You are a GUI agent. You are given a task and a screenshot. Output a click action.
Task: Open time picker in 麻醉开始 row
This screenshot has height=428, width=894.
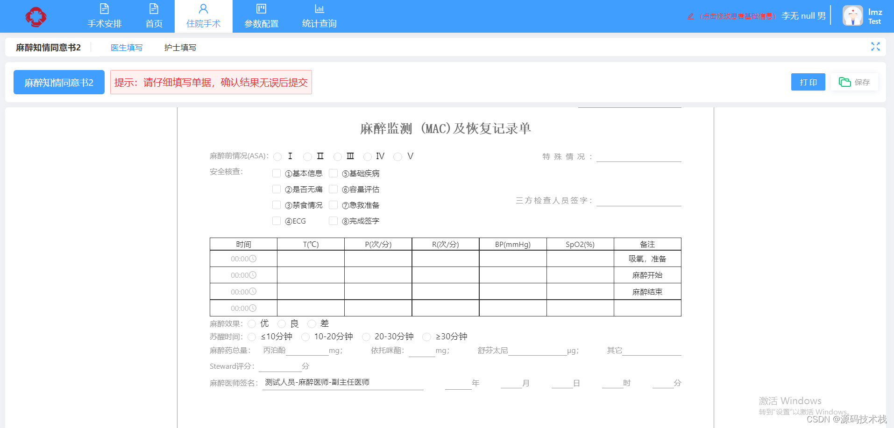click(x=243, y=275)
